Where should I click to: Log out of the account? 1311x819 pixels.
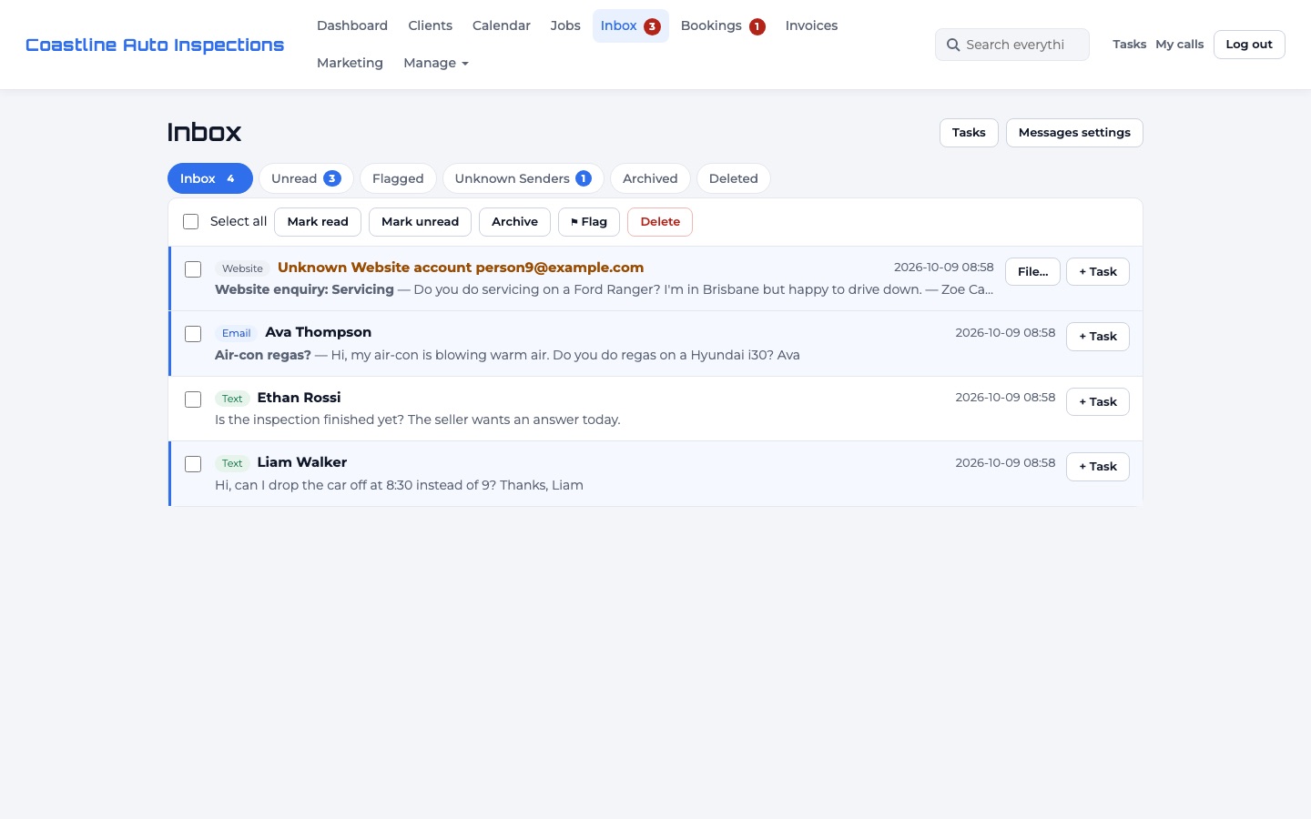[1249, 45]
